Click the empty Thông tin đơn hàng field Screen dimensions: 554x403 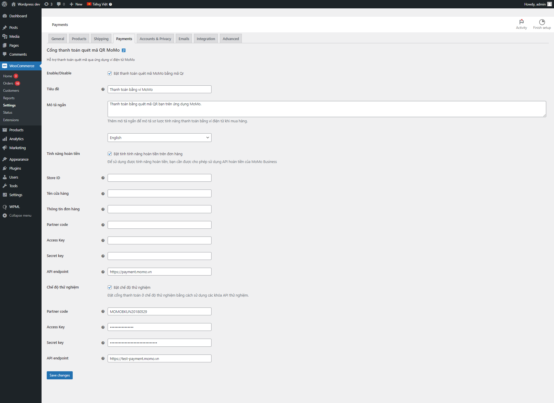coord(159,209)
